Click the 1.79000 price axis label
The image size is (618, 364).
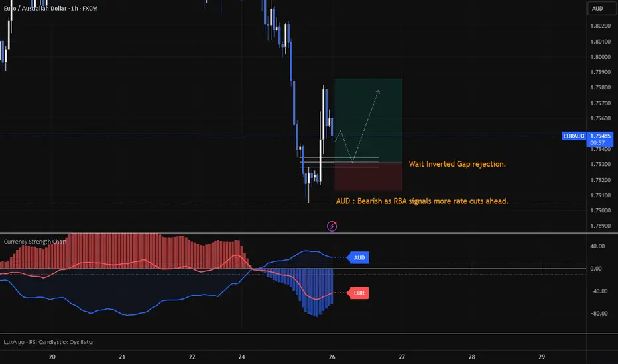600,210
